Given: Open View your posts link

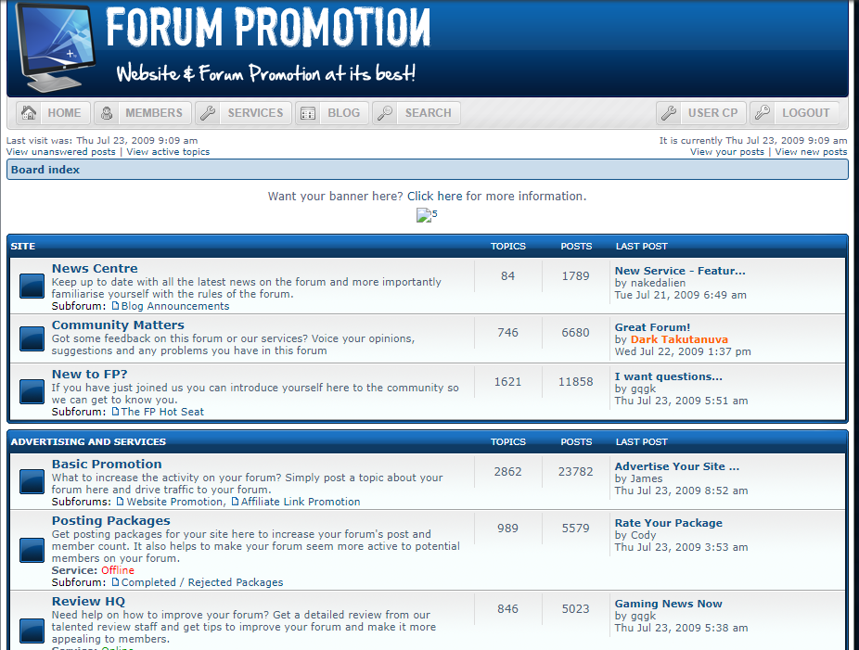Looking at the screenshot, I should point(727,152).
